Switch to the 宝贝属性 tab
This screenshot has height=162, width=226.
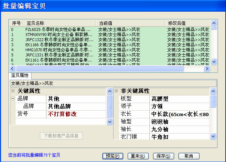tap(20, 75)
